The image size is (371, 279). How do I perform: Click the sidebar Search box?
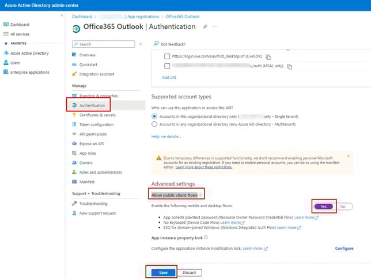104,44
